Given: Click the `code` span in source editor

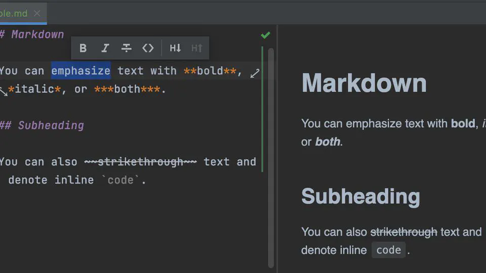Looking at the screenshot, I should point(120,180).
